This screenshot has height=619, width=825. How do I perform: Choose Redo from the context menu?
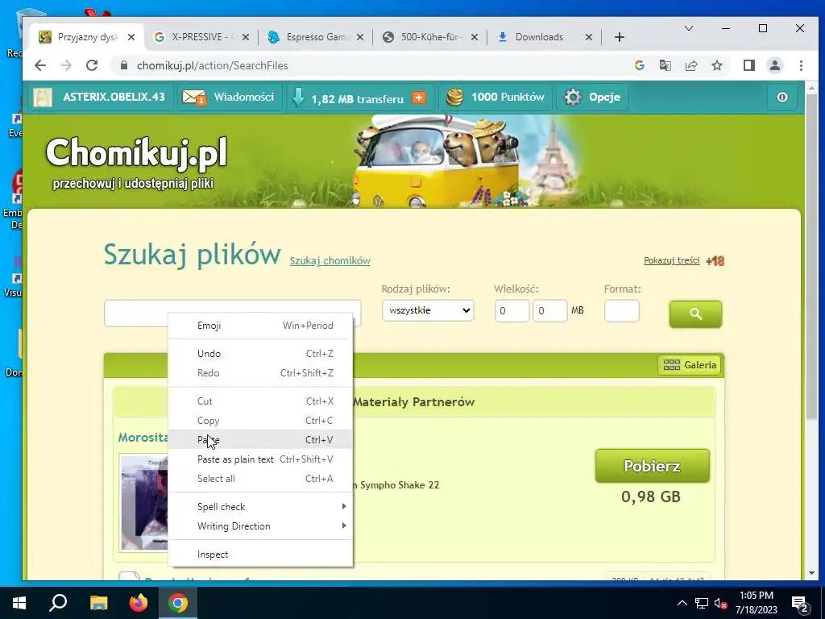[260, 372]
